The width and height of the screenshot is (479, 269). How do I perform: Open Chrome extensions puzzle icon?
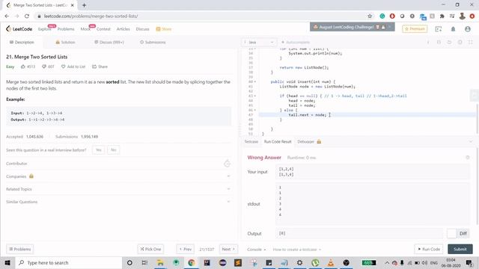click(x=442, y=16)
